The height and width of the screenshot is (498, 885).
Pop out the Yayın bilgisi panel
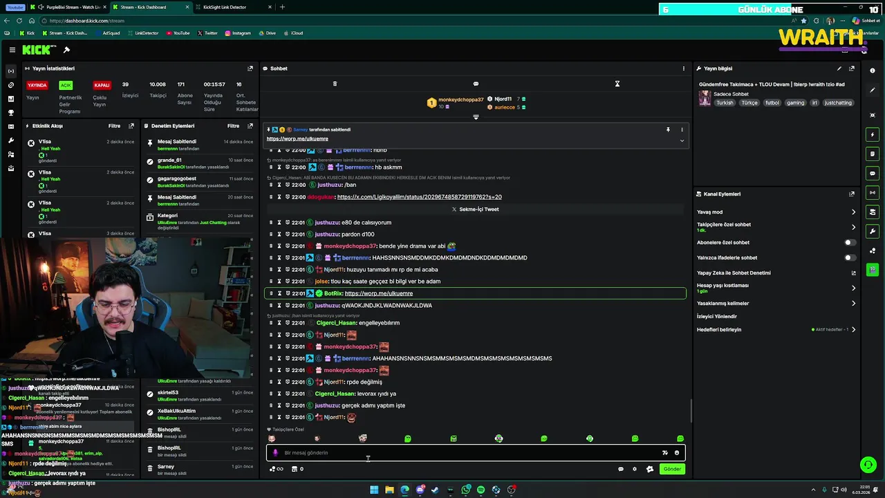tap(852, 68)
